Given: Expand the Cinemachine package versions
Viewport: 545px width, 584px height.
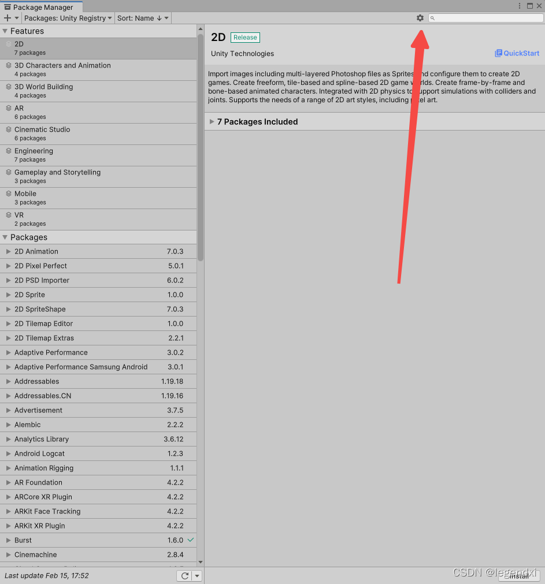Looking at the screenshot, I should 8,555.
